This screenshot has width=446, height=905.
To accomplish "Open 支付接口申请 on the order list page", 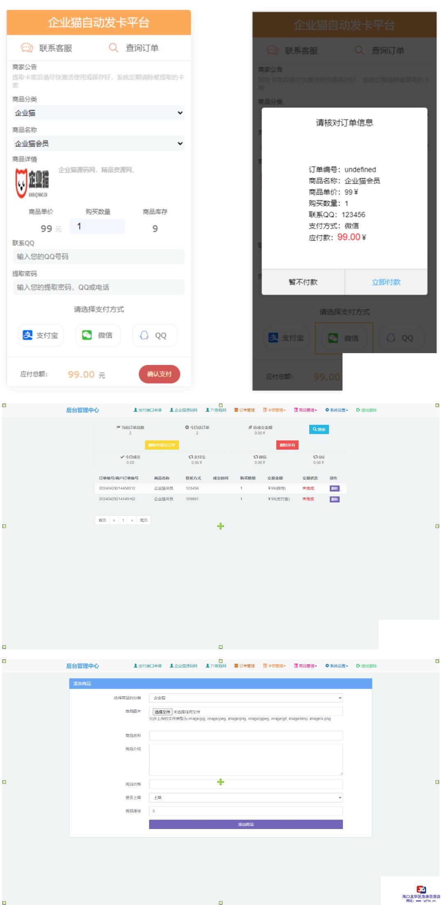I will coord(148,410).
